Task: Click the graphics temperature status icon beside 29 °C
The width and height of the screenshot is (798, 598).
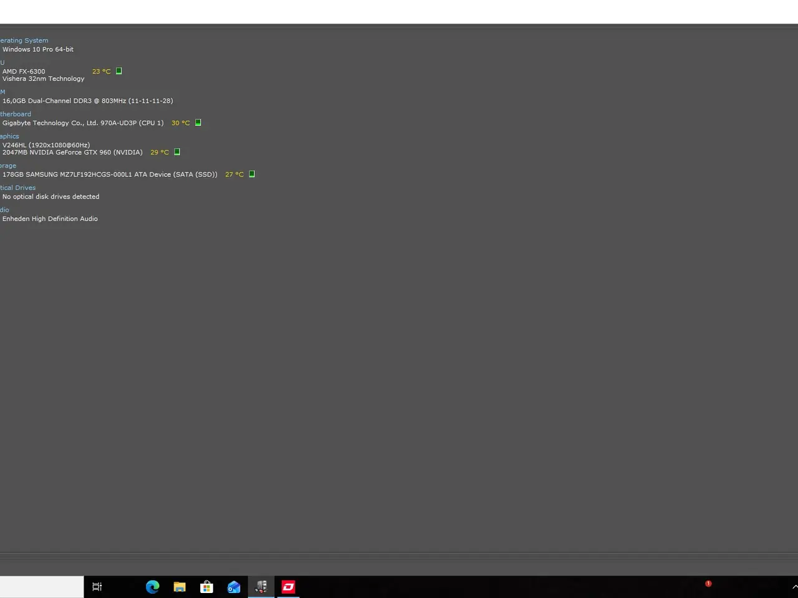Action: [176, 152]
